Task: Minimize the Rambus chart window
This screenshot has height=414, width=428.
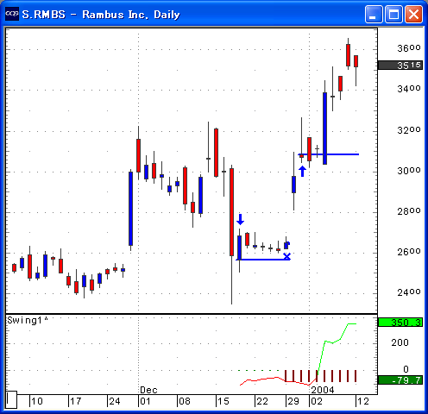Action: [374, 14]
